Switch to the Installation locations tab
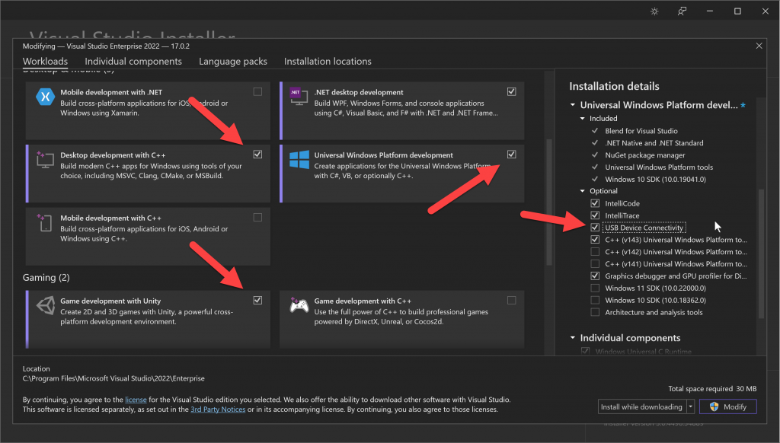780x443 pixels. (x=328, y=61)
